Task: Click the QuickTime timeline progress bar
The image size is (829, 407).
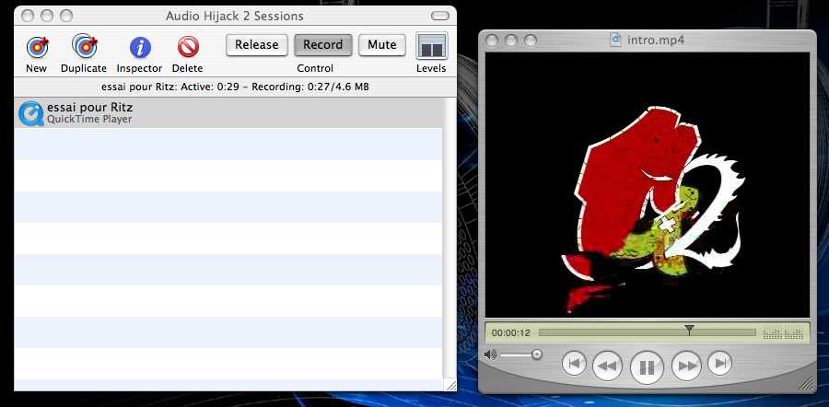Action: pyautogui.click(x=648, y=332)
